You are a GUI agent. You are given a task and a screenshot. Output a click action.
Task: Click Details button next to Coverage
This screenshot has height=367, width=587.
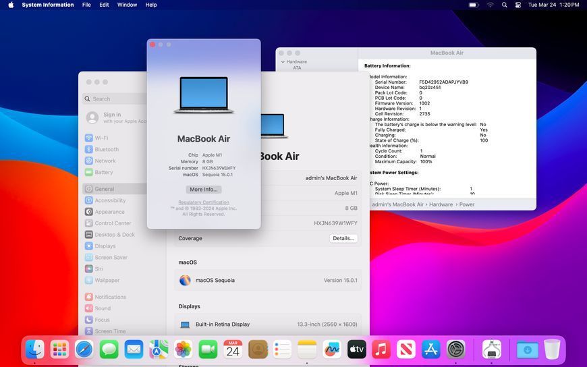[x=343, y=238]
